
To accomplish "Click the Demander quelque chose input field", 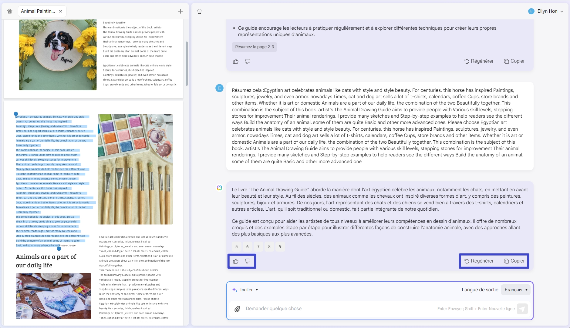I will click(334, 309).
